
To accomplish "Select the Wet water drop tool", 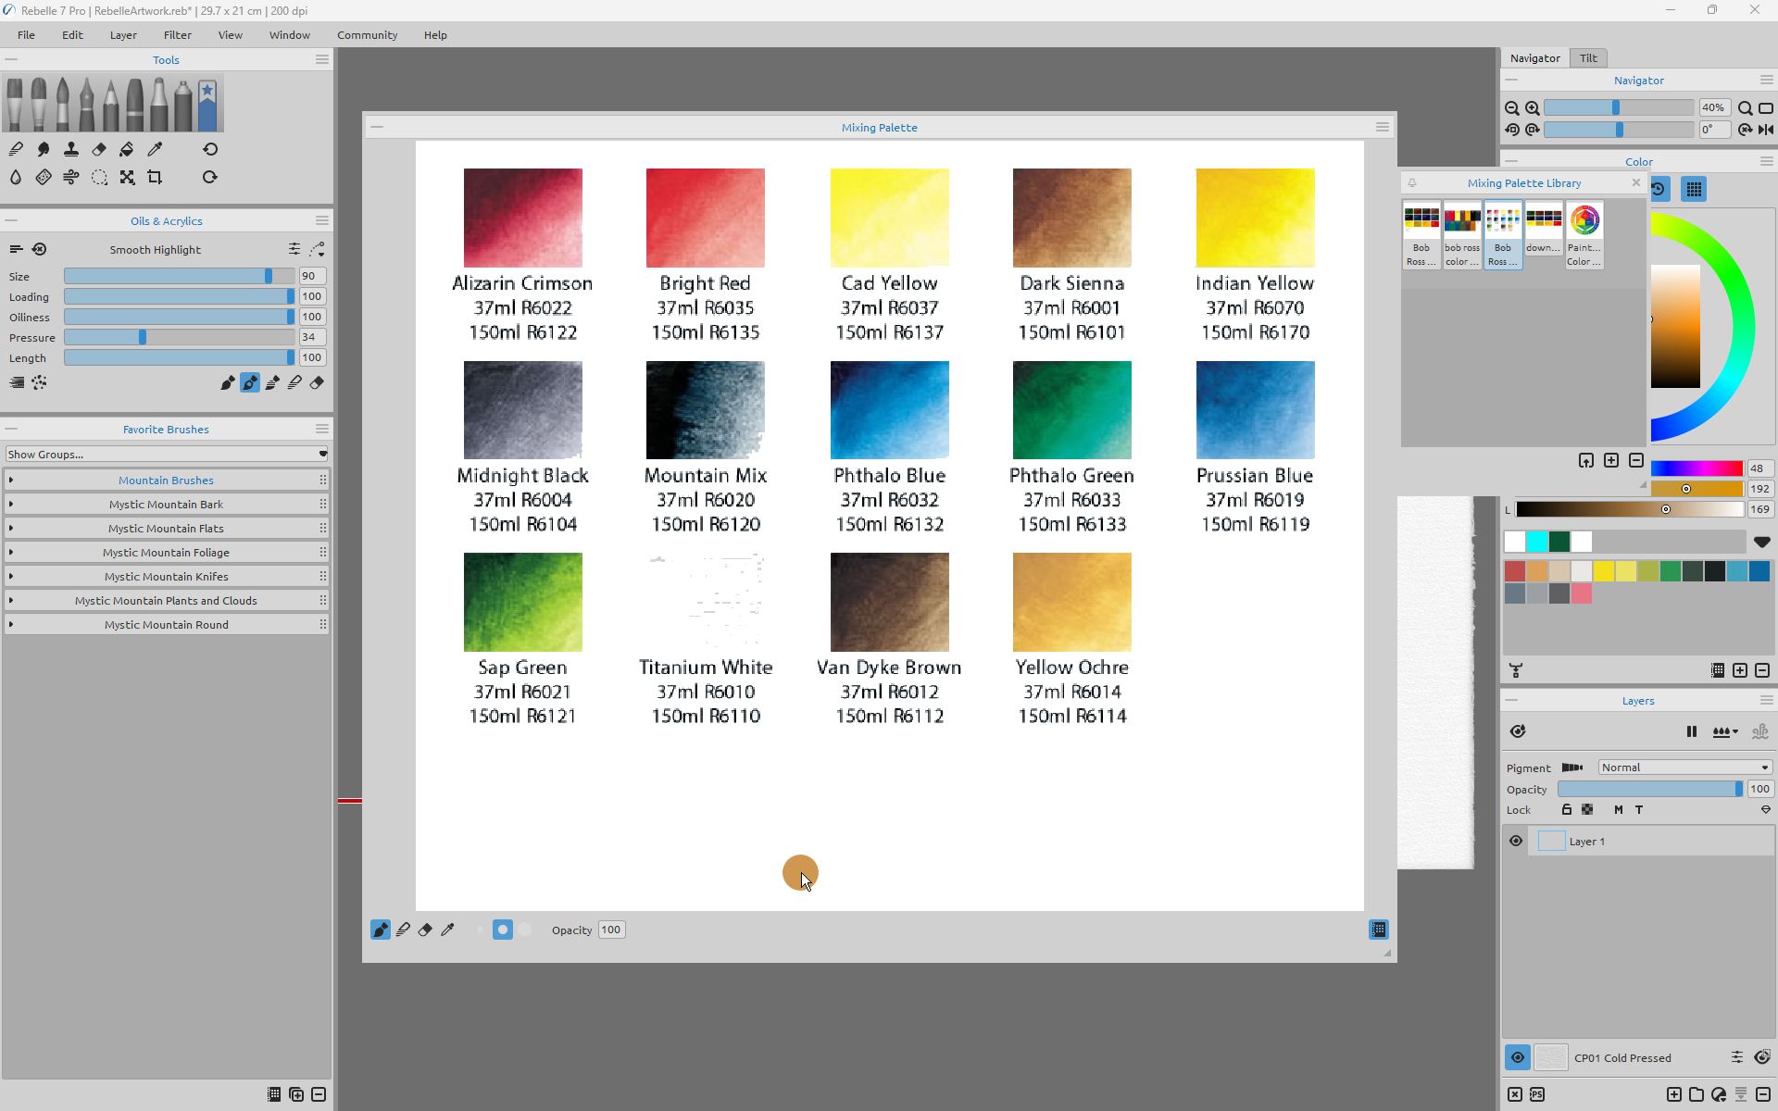I will coord(16,177).
